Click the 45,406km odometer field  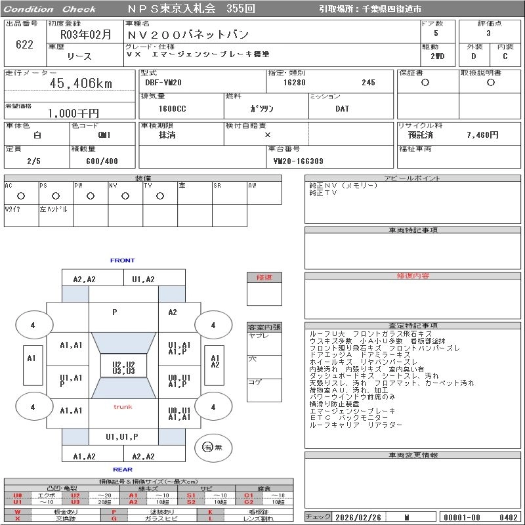tap(70, 83)
